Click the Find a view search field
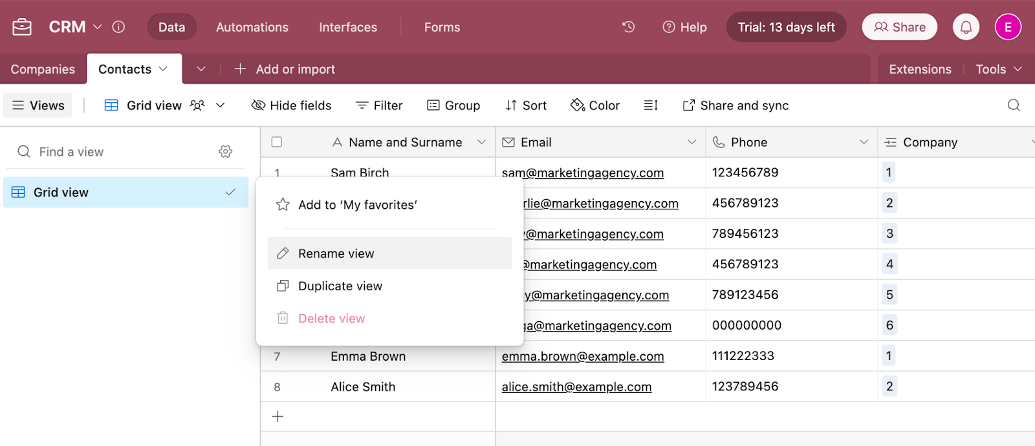Viewport: 1035px width, 446px height. point(116,152)
